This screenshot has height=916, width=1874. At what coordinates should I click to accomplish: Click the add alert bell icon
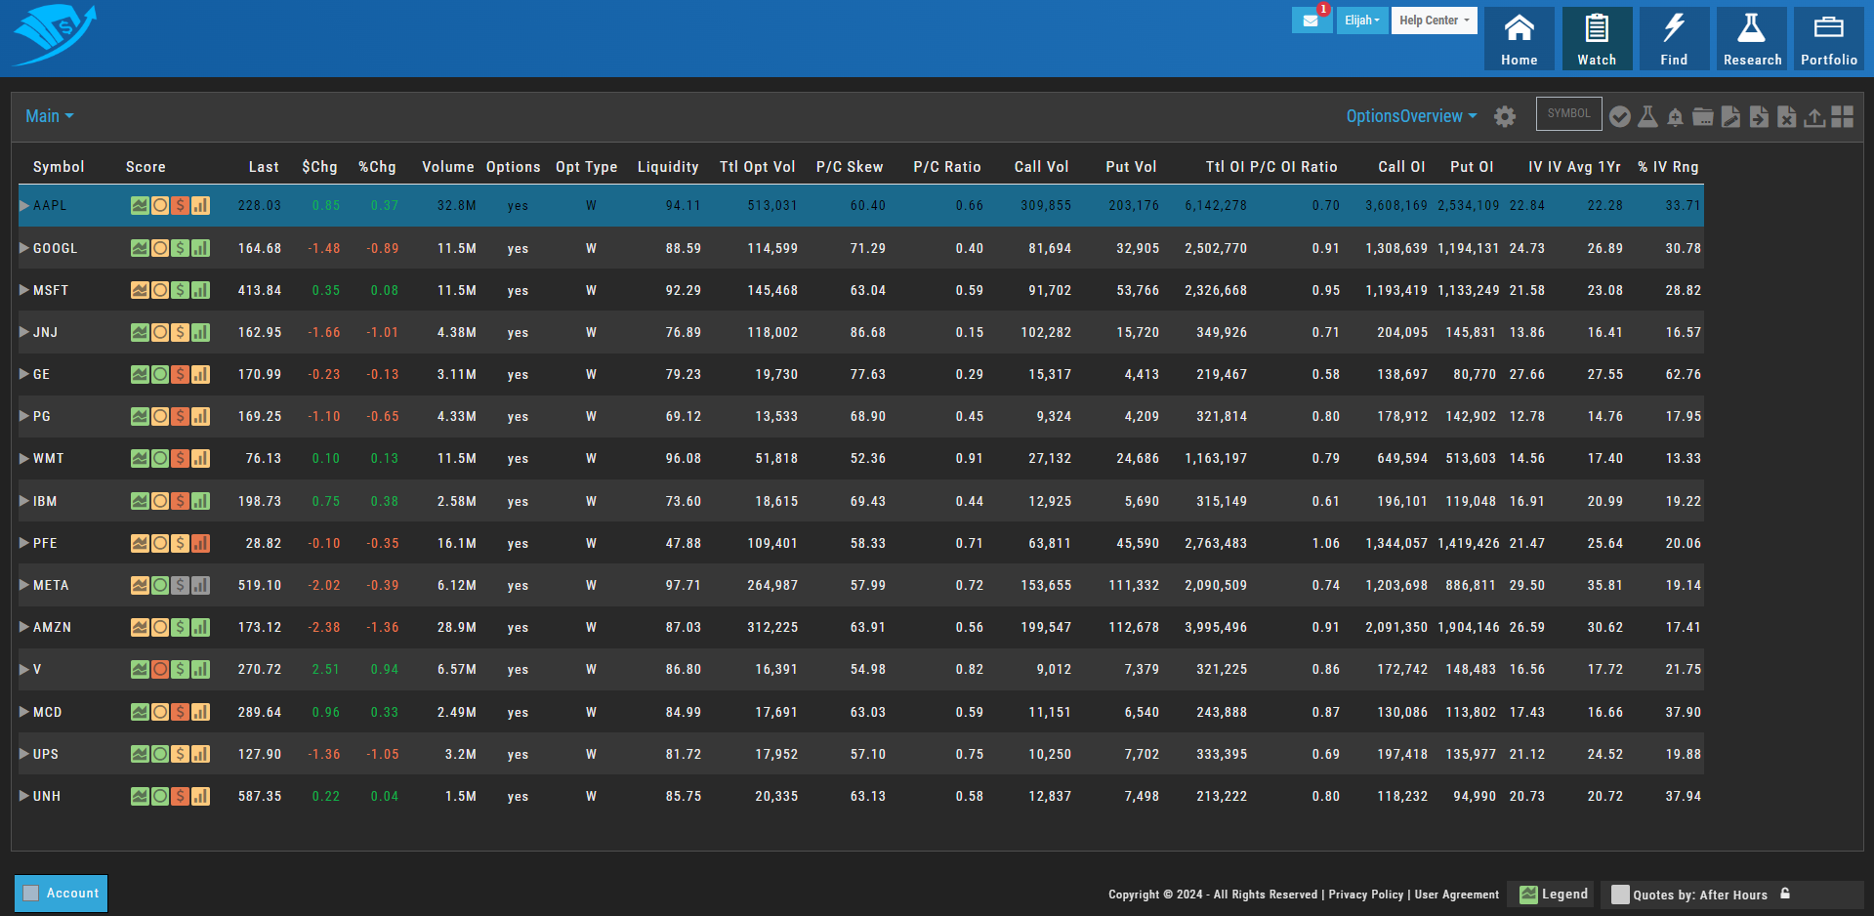pos(1675,117)
